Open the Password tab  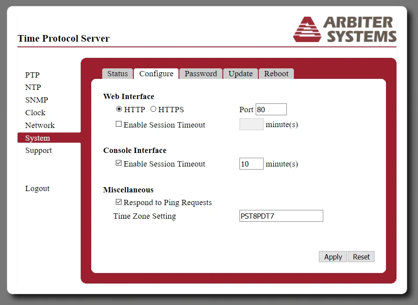(x=200, y=74)
